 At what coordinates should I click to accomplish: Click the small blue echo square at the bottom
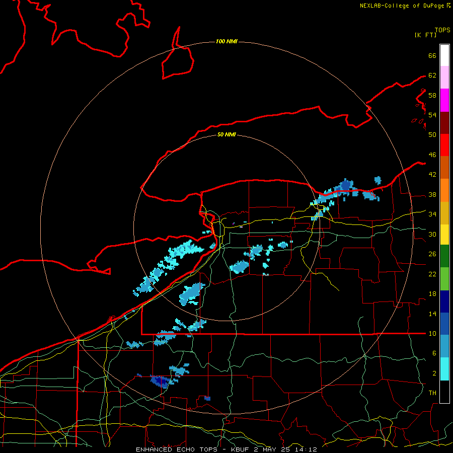point(207,399)
